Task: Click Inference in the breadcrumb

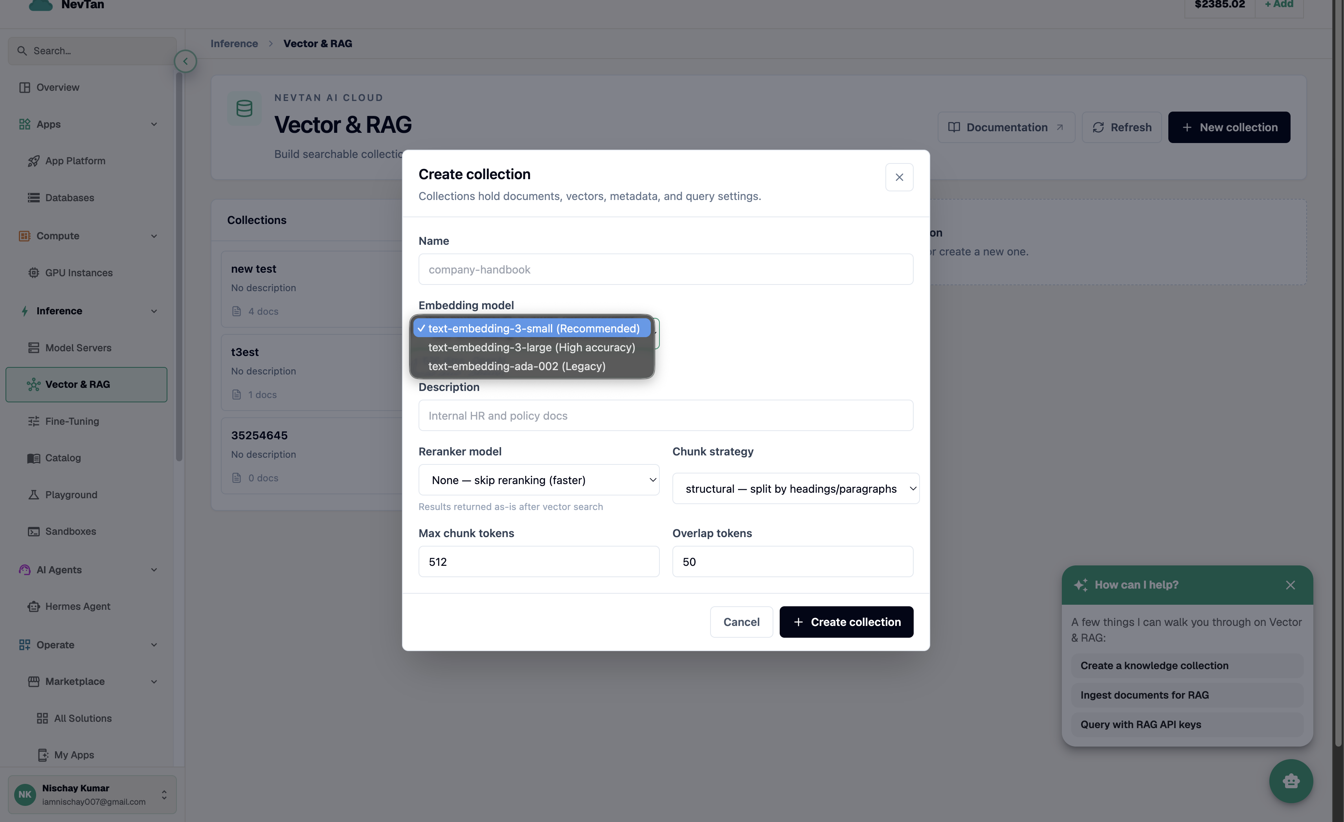Action: [x=234, y=44]
